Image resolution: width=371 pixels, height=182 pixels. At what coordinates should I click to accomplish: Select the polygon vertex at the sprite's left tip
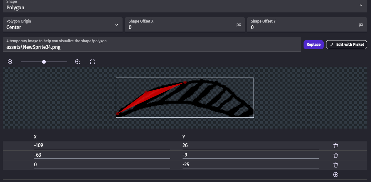coord(118,114)
